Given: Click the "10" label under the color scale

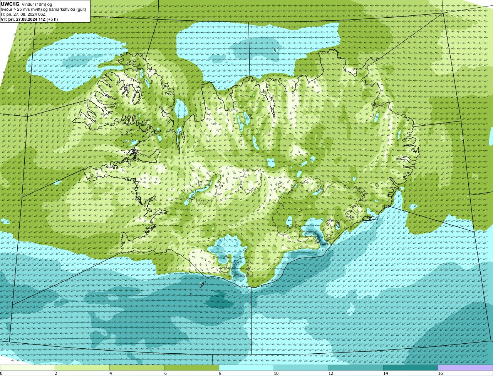Looking at the screenshot, I should tap(276, 373).
